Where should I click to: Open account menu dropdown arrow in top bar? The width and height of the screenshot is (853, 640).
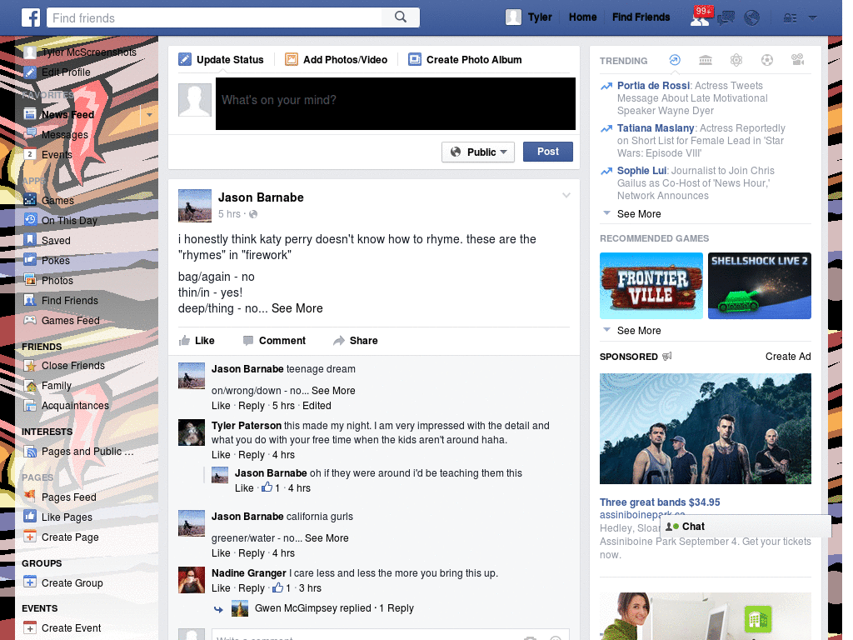click(x=813, y=18)
